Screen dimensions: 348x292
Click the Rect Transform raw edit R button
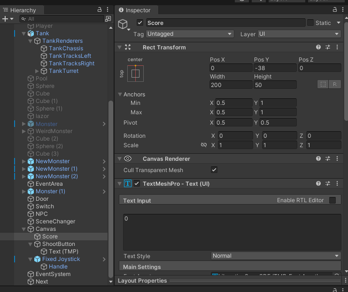[335, 84]
